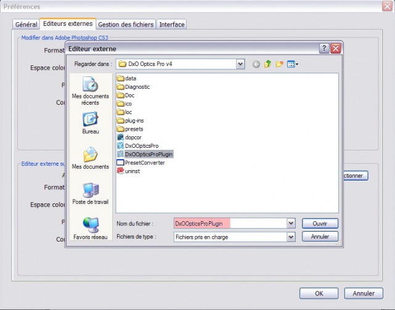The image size is (395, 310).
Task: Select the ico folder
Action: point(124,104)
